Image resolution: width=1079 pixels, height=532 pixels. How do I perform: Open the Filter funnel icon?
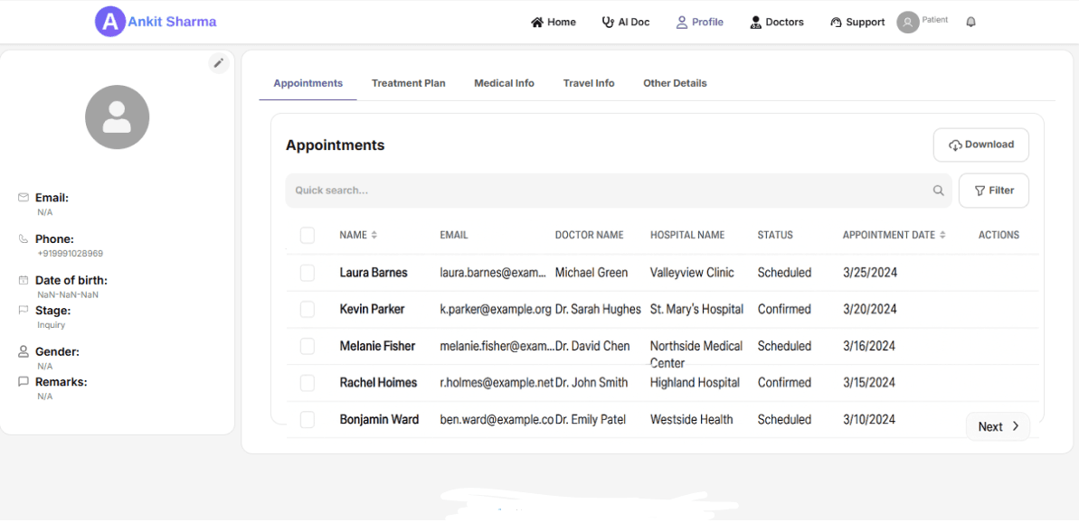(x=980, y=190)
